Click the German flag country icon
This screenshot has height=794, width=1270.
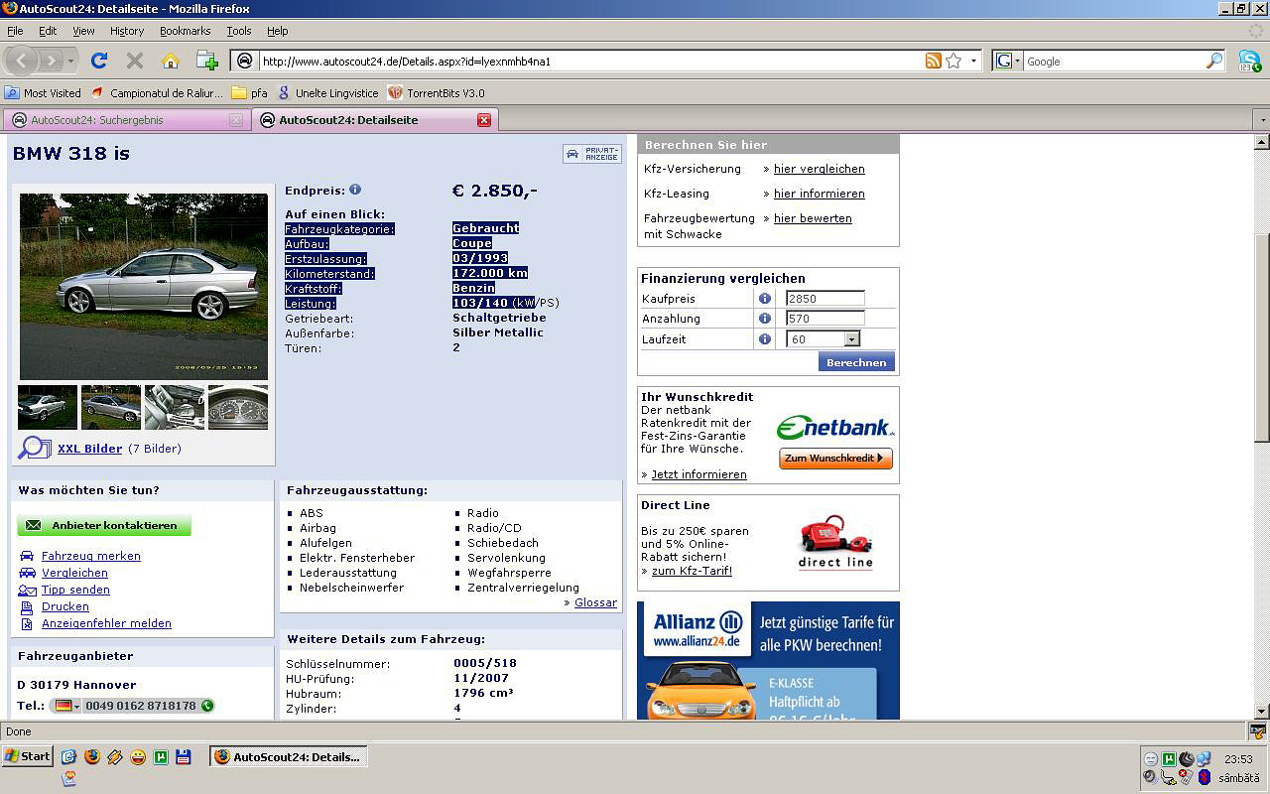point(63,706)
